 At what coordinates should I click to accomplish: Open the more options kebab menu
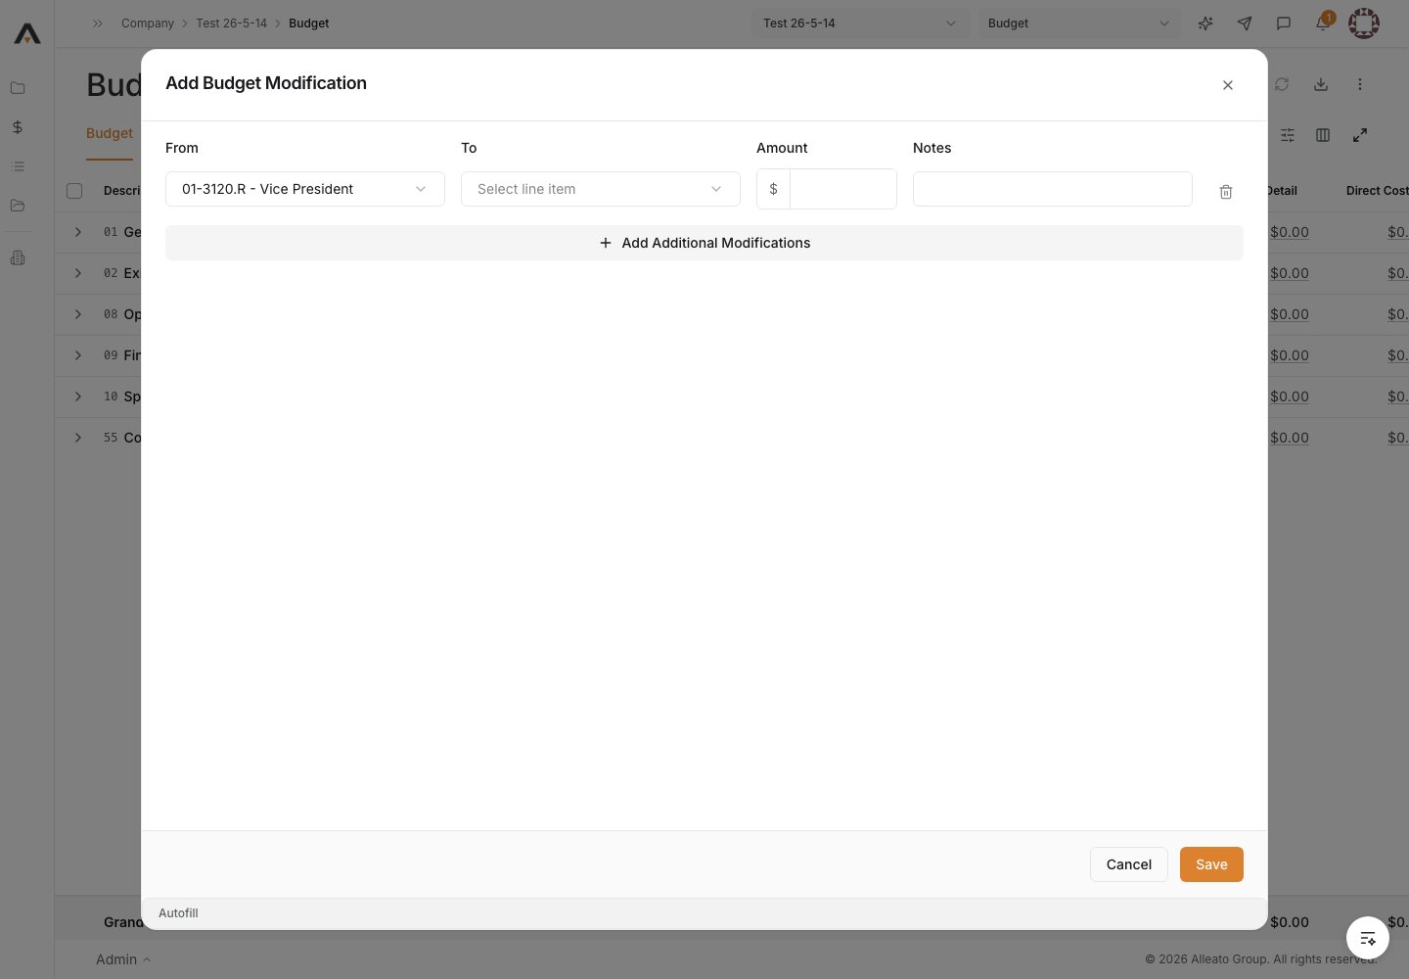(x=1360, y=84)
